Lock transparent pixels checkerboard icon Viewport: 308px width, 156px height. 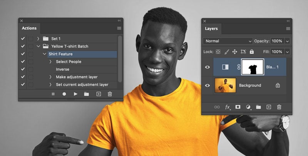click(218, 51)
